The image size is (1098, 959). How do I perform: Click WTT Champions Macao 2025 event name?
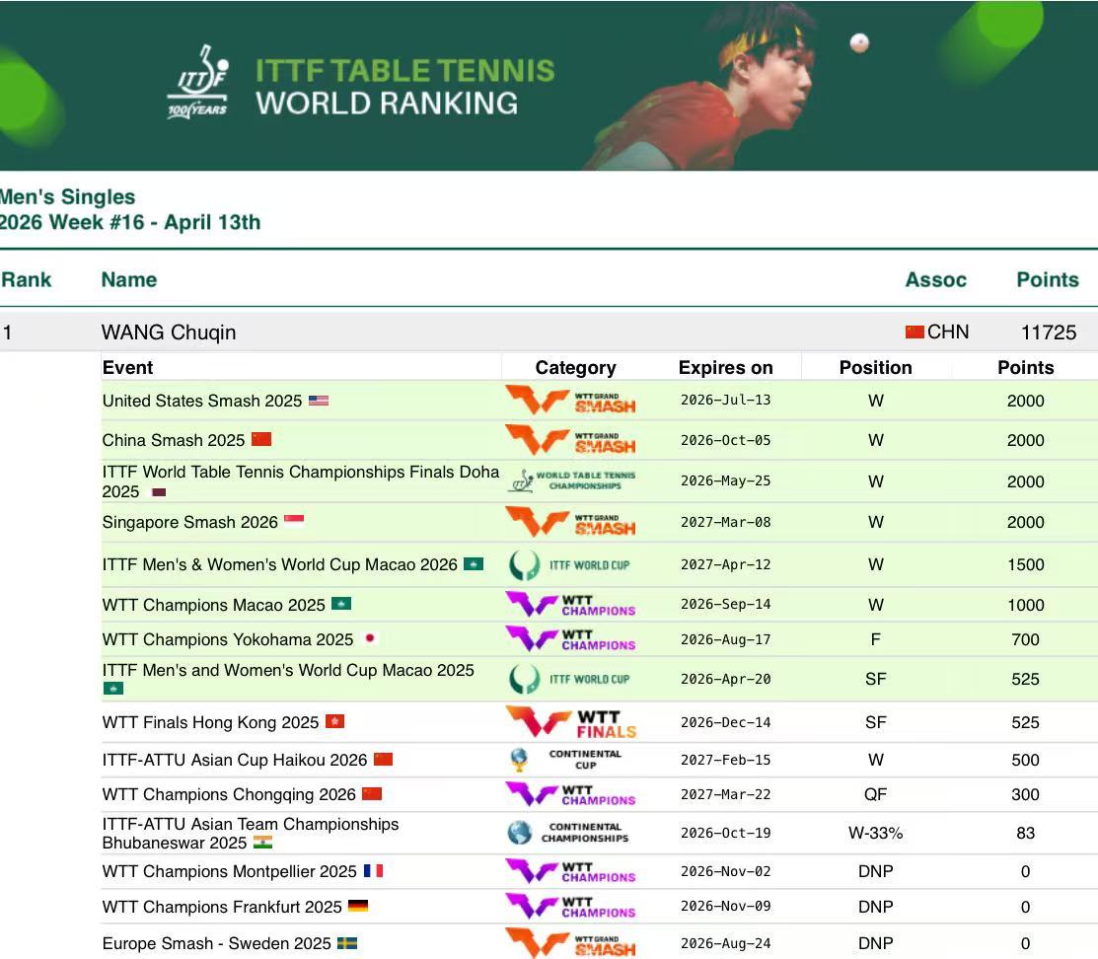click(213, 605)
